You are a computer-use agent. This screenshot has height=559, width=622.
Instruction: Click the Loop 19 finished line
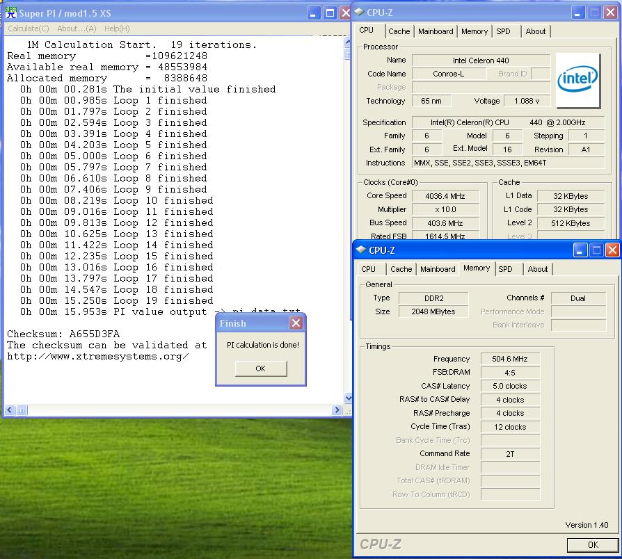[117, 300]
